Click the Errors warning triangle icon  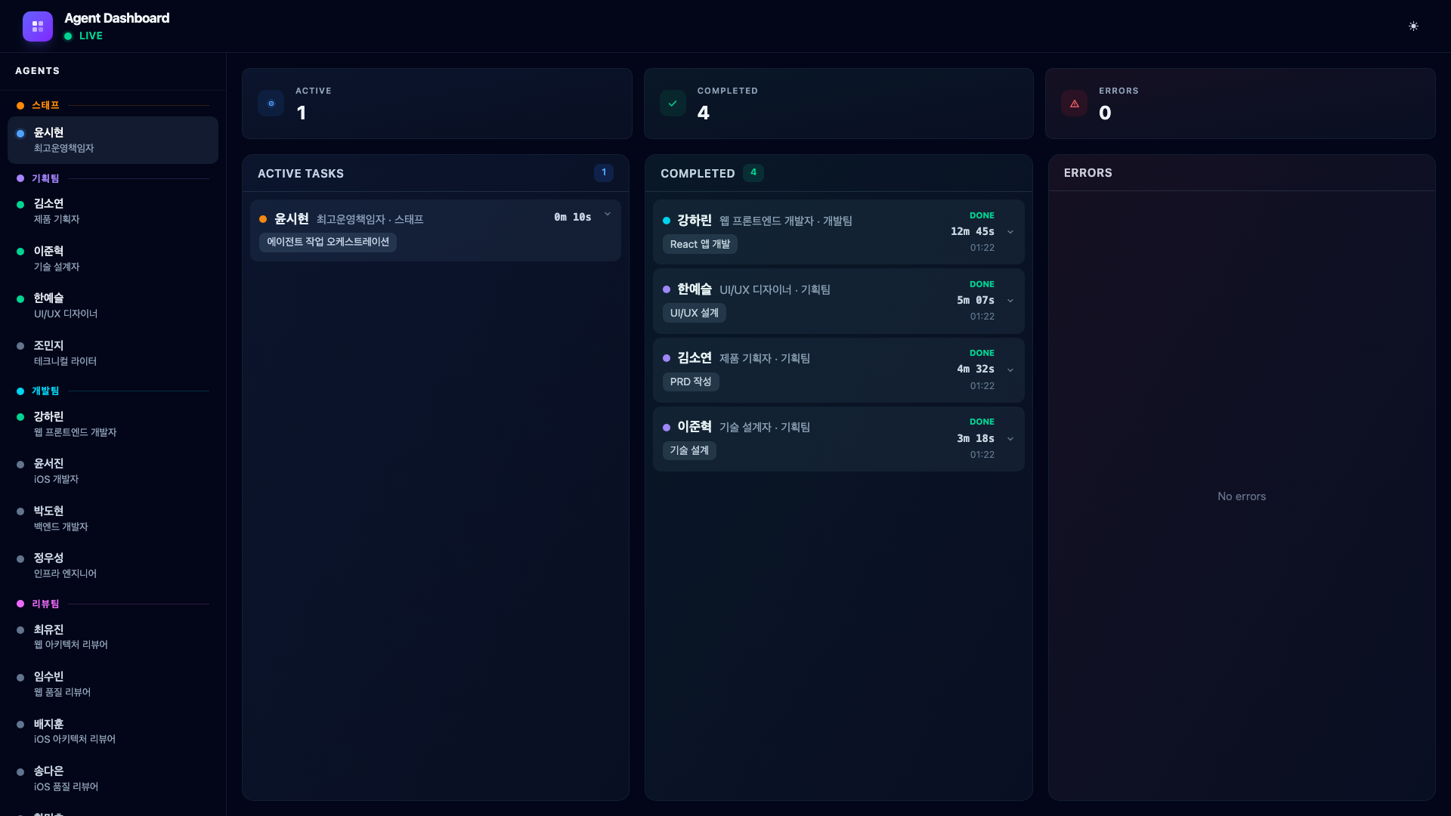[1074, 104]
